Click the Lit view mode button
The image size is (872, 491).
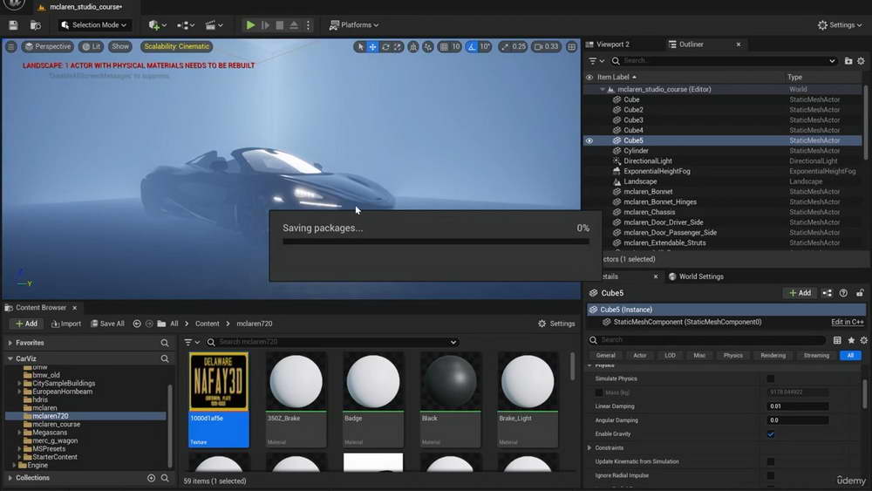(x=92, y=47)
